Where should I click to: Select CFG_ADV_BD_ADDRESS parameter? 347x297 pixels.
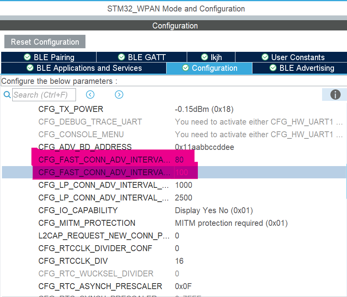pyautogui.click(x=85, y=147)
